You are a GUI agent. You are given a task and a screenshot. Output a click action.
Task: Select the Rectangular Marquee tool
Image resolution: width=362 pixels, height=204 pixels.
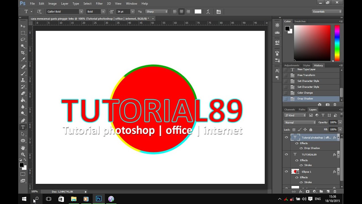click(23, 33)
